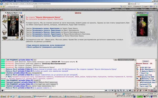Click link Зачаровать сапоги: Адаптация
Viewport: 158px width, 98px height.
point(46,30)
